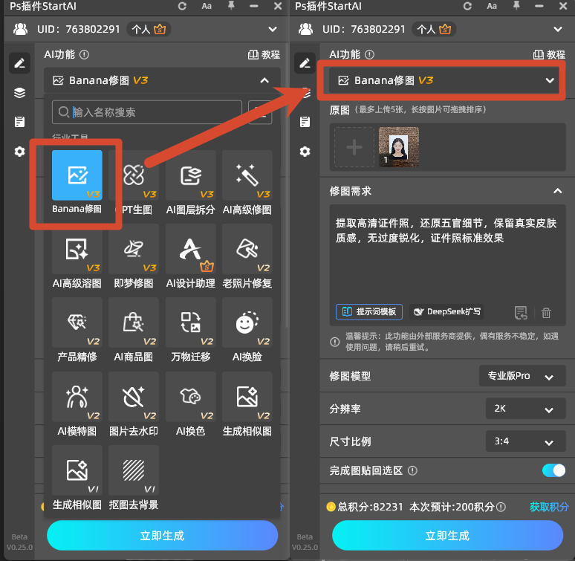Open settings gear in right panel sidebar
The height and width of the screenshot is (561, 575).
tap(305, 152)
